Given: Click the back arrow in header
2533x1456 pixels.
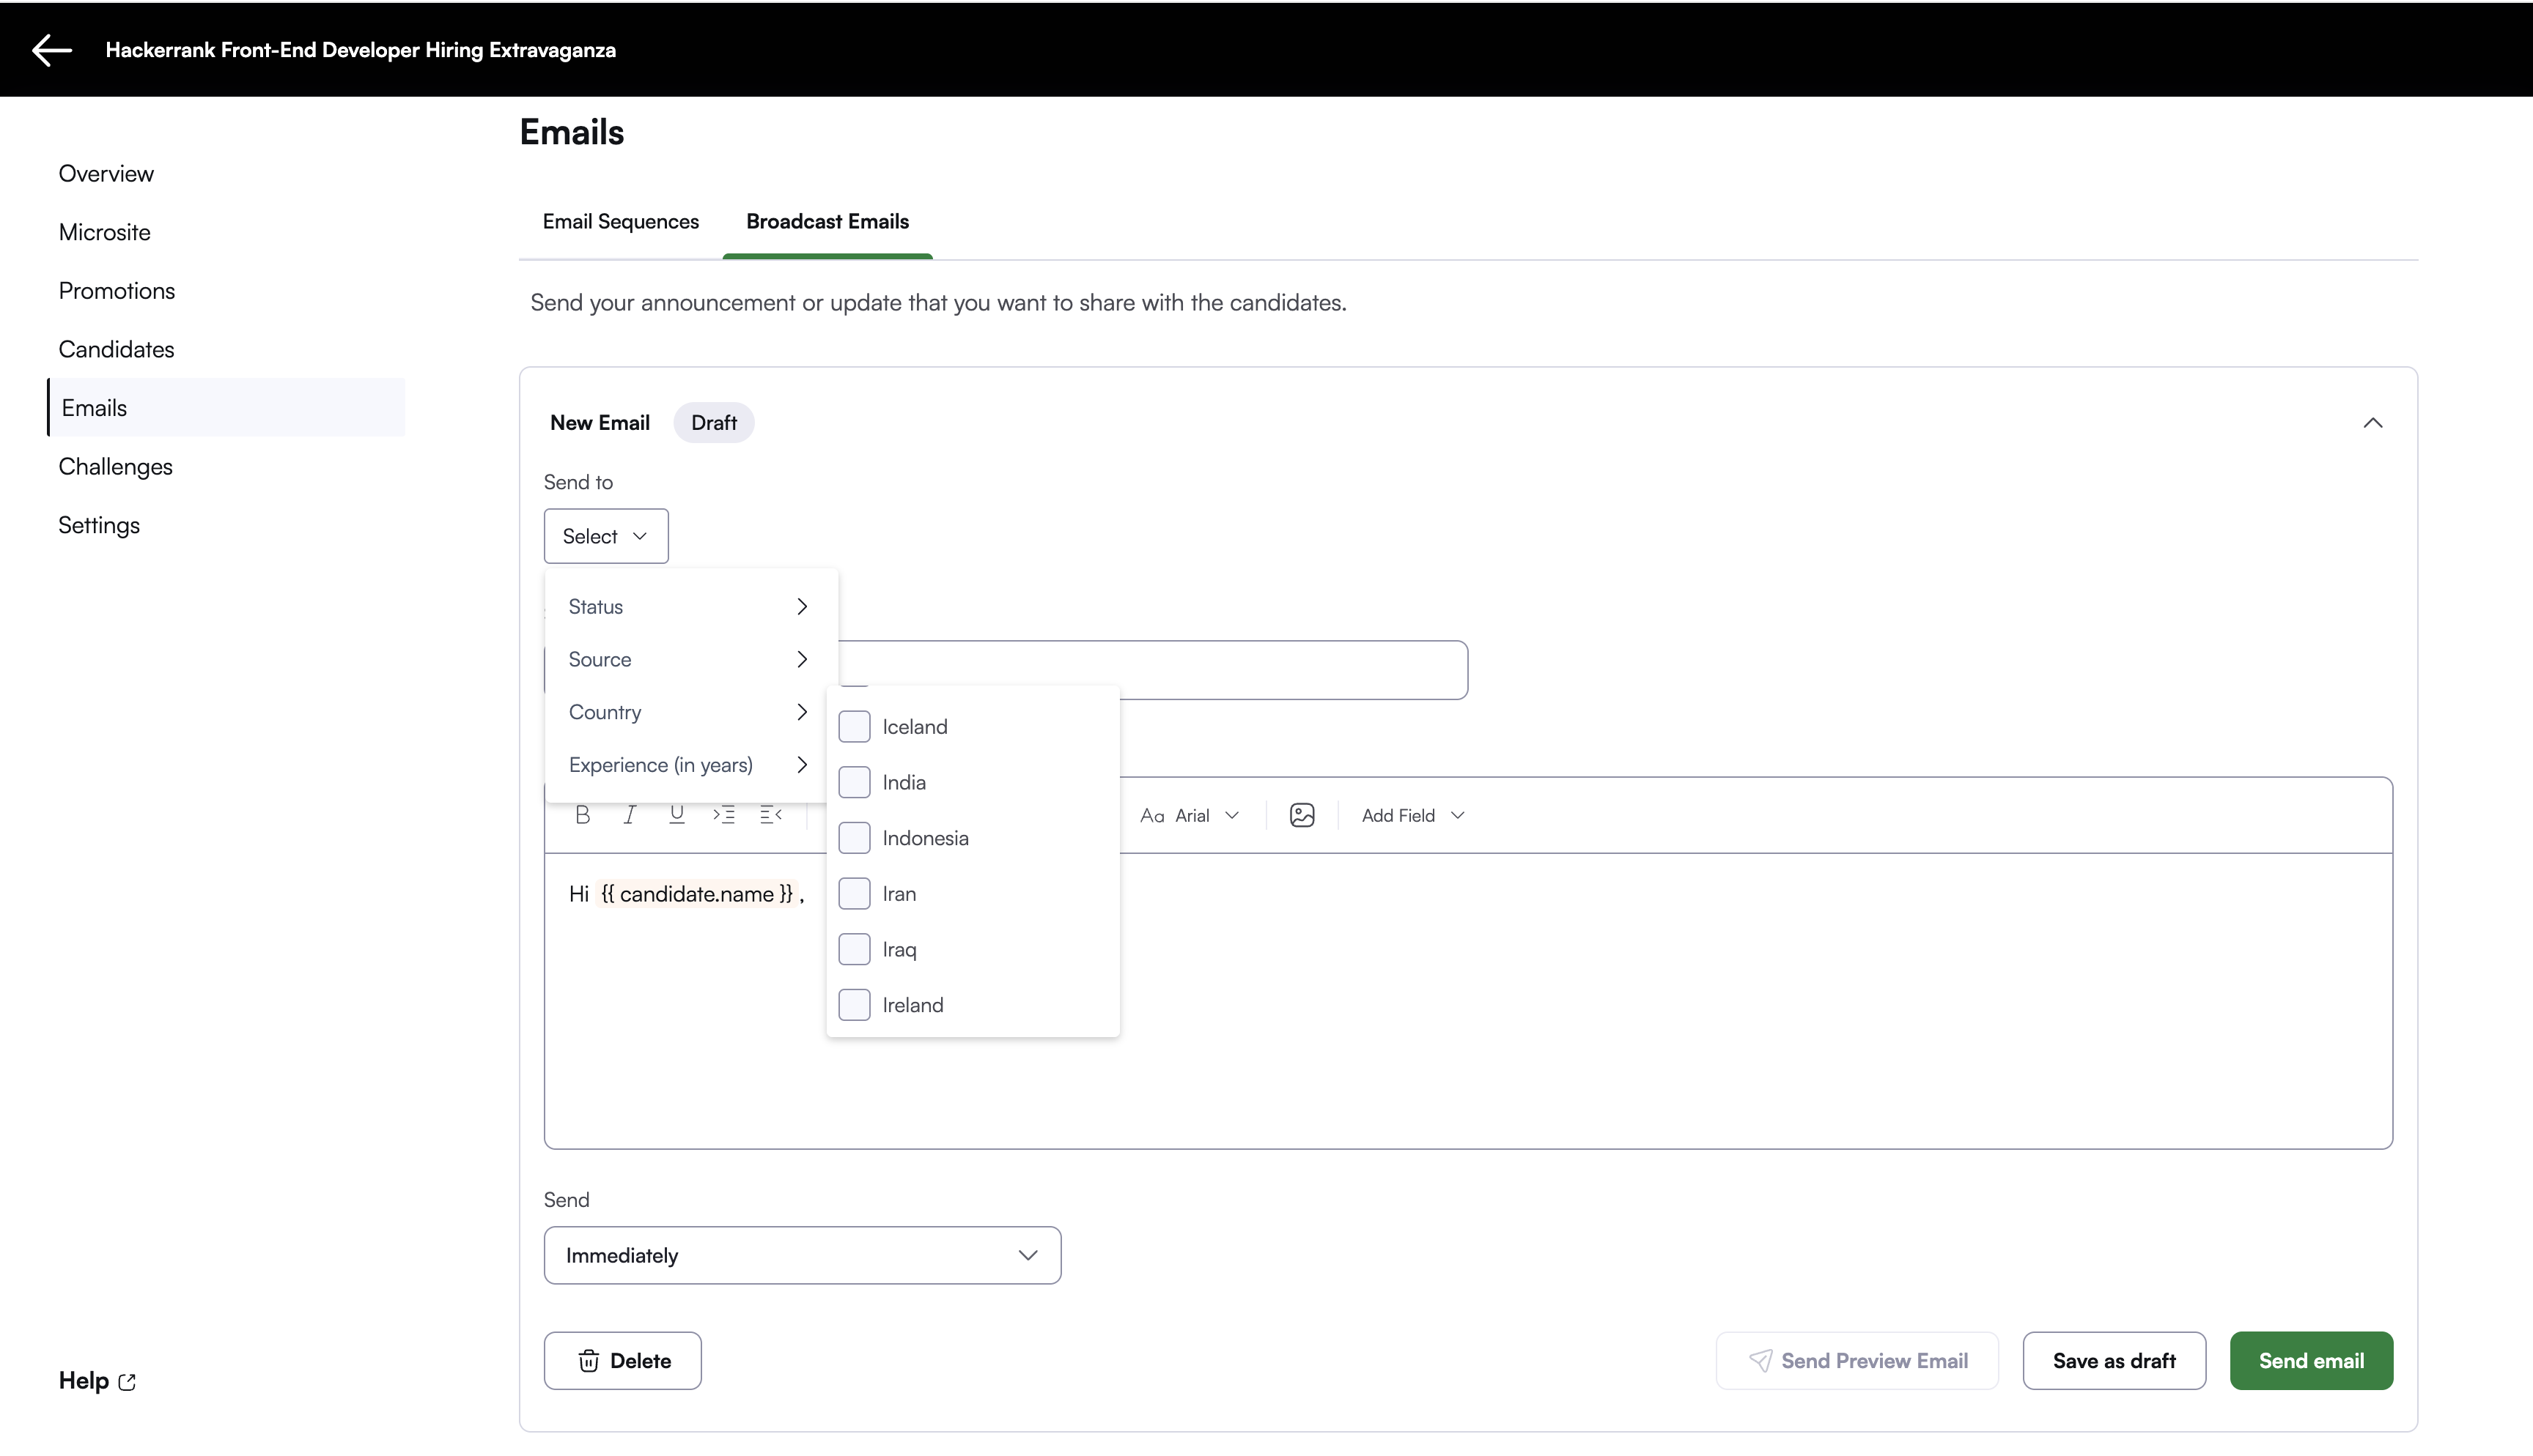Looking at the screenshot, I should pyautogui.click(x=51, y=50).
